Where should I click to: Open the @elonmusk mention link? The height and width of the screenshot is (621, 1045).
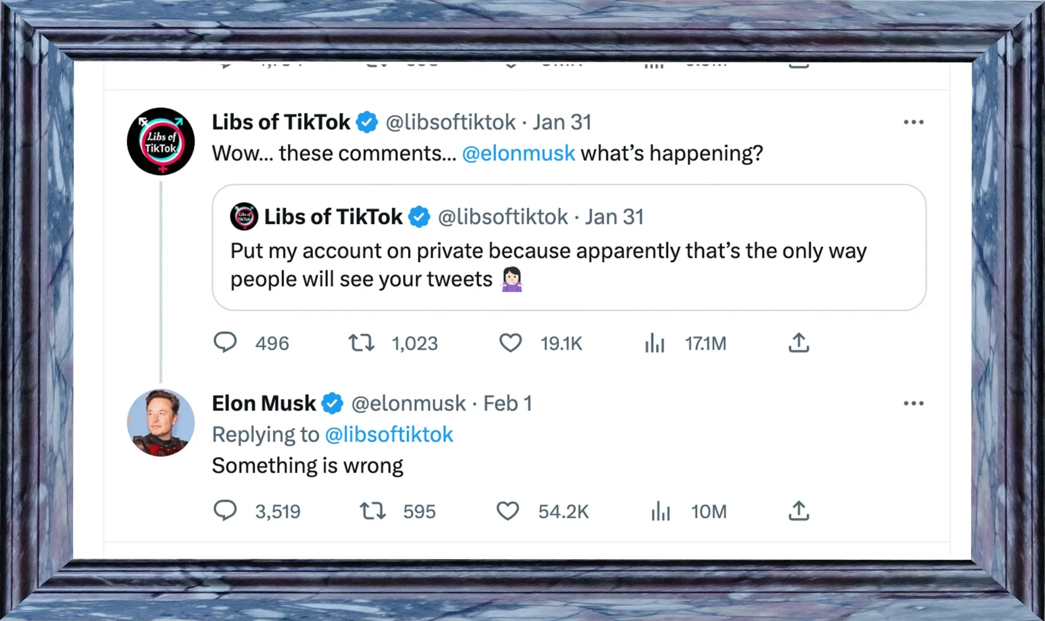519,153
